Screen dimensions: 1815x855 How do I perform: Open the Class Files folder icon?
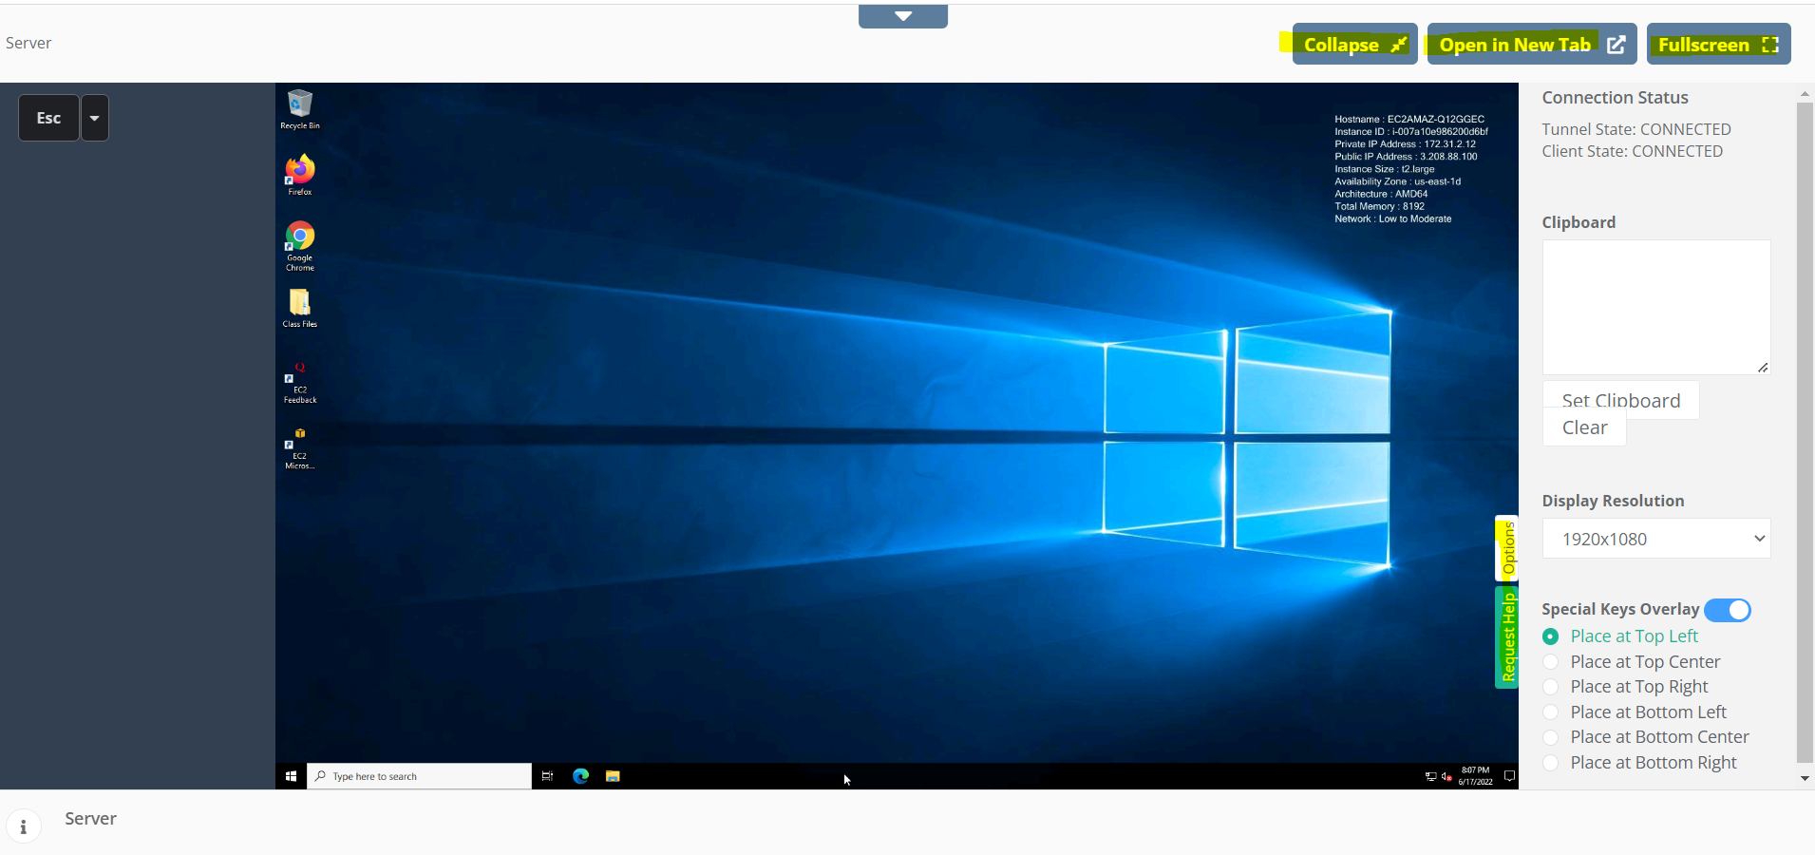point(300,309)
